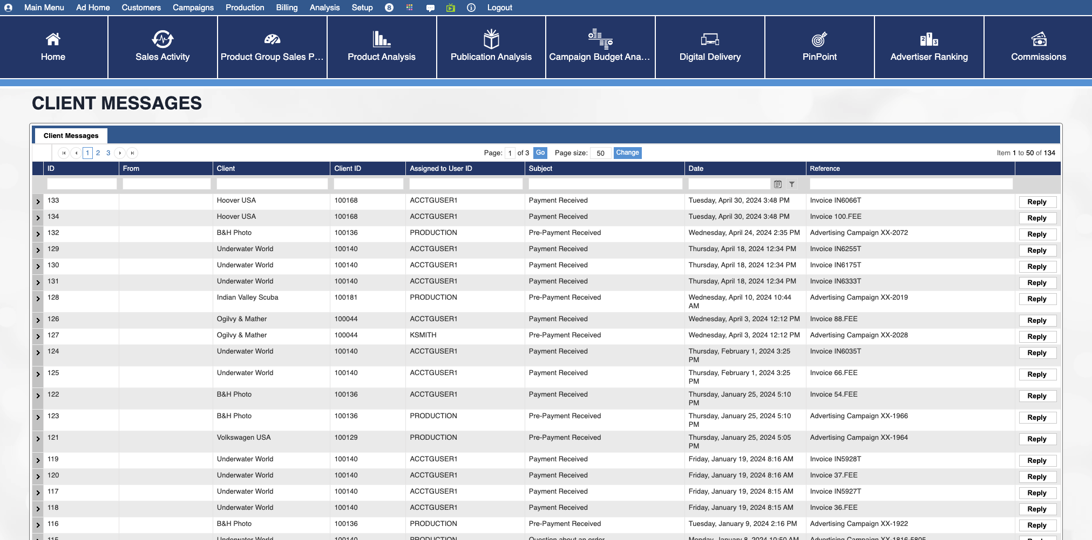Expand message 128 for Indian Valley Scuba
The image size is (1092, 540).
pos(38,299)
